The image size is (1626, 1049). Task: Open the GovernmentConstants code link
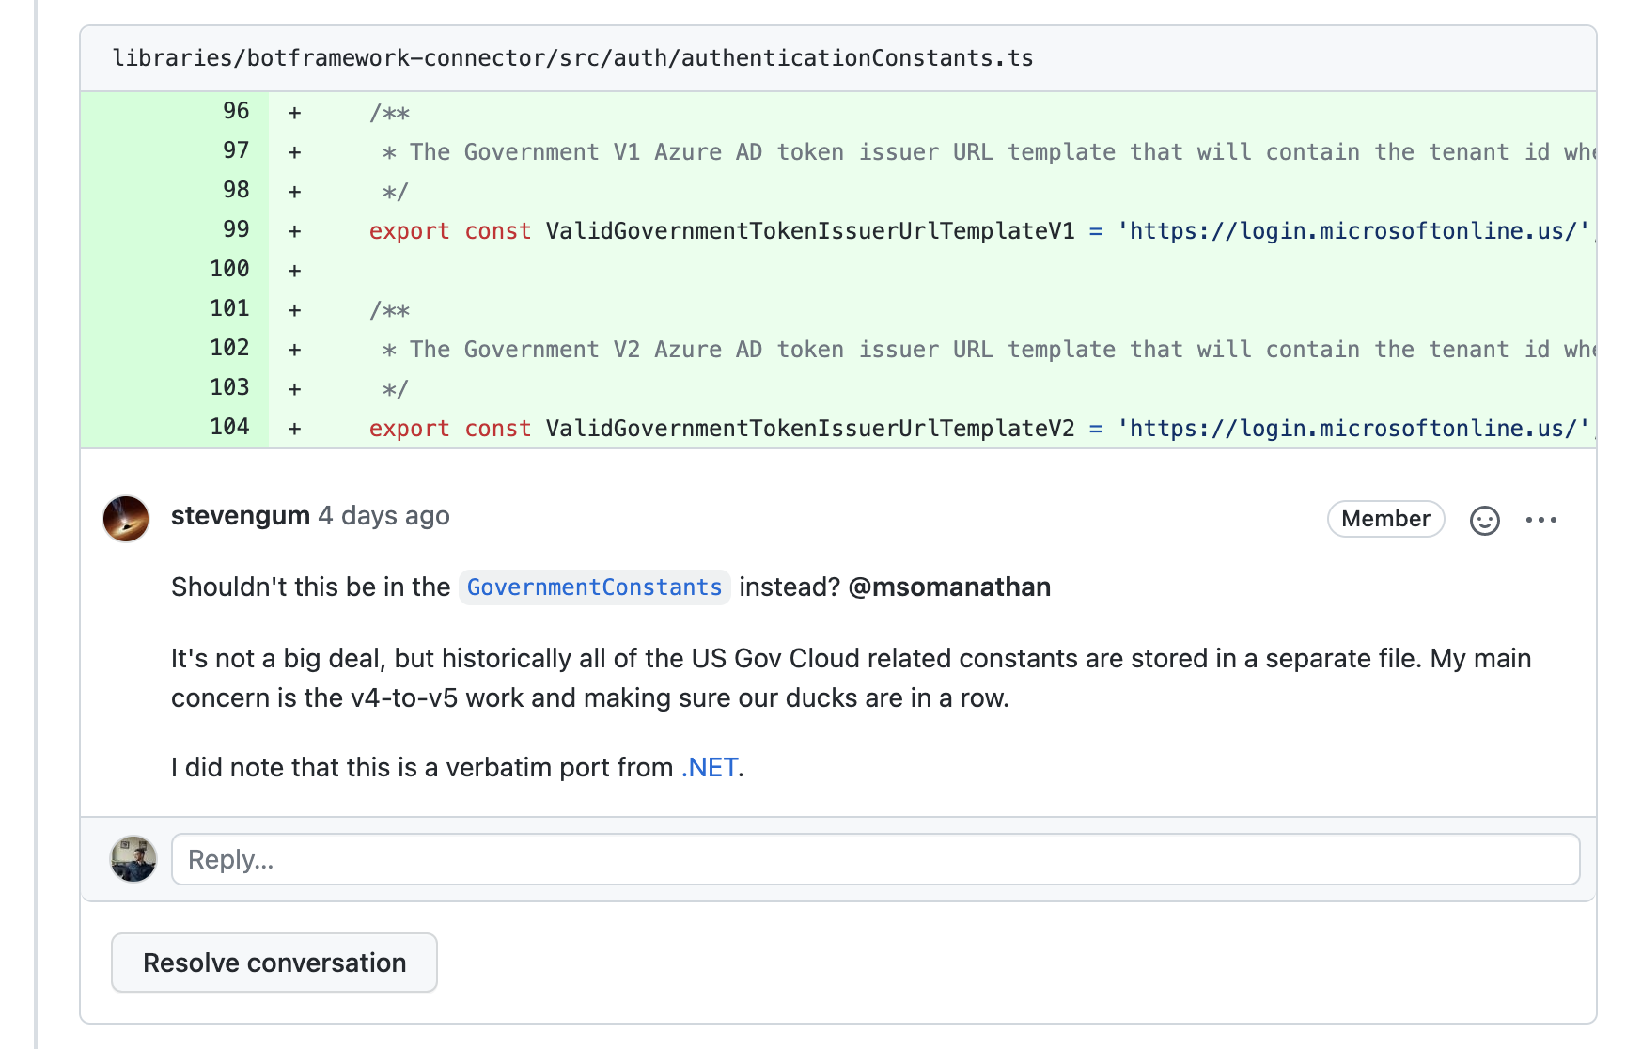594,587
